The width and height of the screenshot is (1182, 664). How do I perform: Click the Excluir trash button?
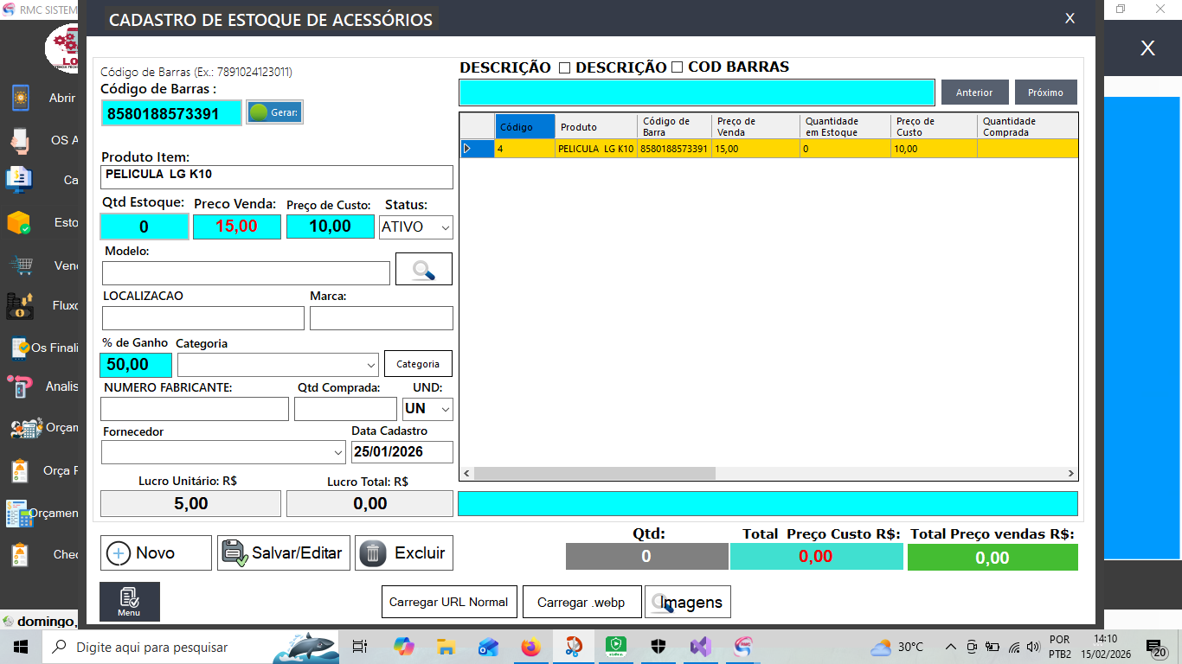coord(403,553)
